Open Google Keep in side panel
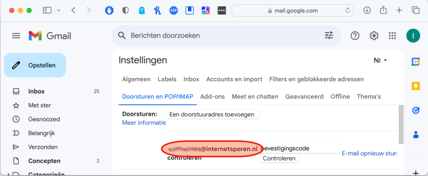Viewport: 428px width, 176px height. point(416,86)
